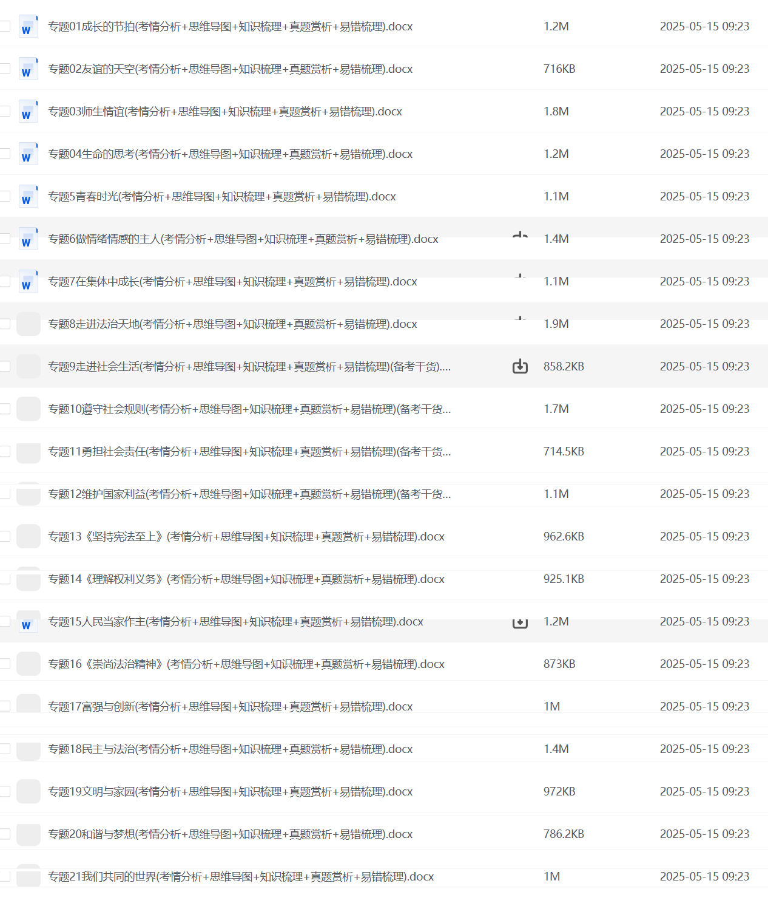This screenshot has height=906, width=768.
Task: Select the checkbox beside 专题10遵守社会规则
Action: (x=5, y=409)
